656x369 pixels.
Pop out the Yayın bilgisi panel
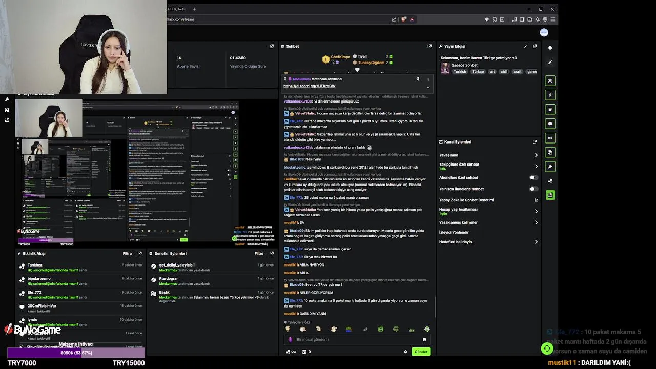(x=535, y=46)
